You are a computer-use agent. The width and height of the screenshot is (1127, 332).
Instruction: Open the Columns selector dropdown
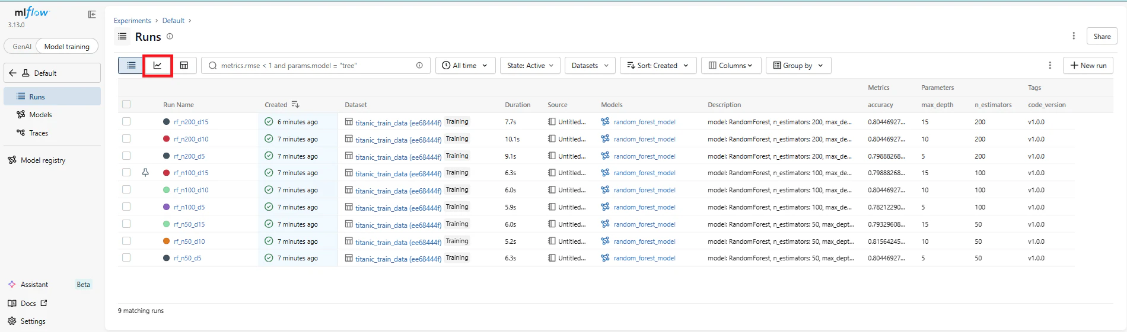tap(731, 66)
